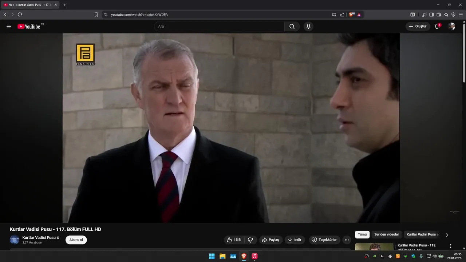466x262 pixels.
Task: Click the video player to pause
Action: (x=231, y=128)
